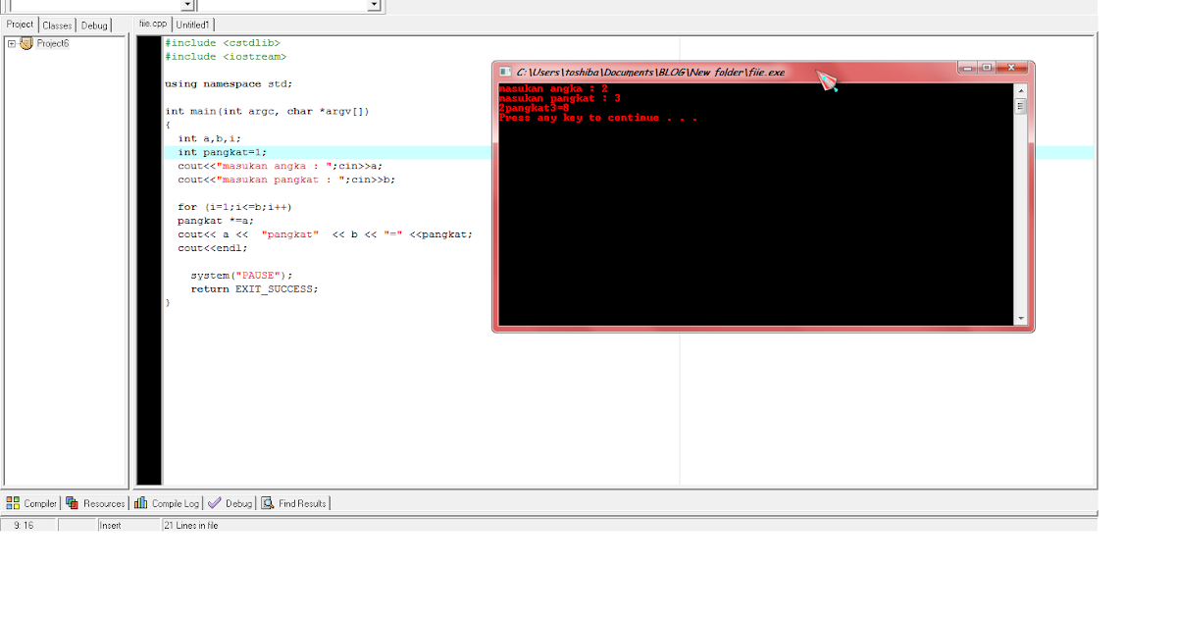Click console output '2pangkat3=8'

point(534,108)
